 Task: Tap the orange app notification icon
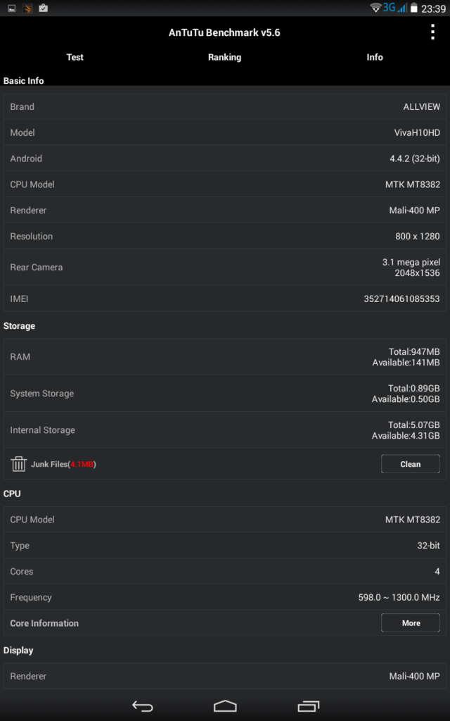click(x=27, y=8)
